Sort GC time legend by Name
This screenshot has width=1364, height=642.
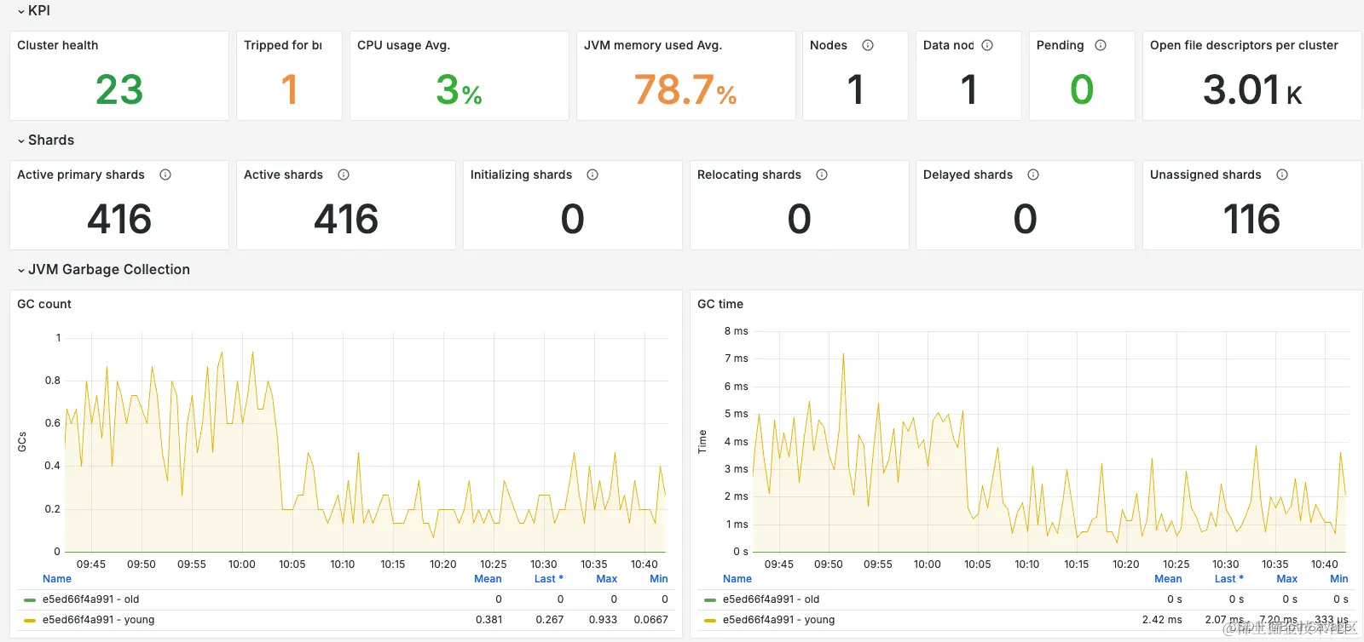pos(737,579)
